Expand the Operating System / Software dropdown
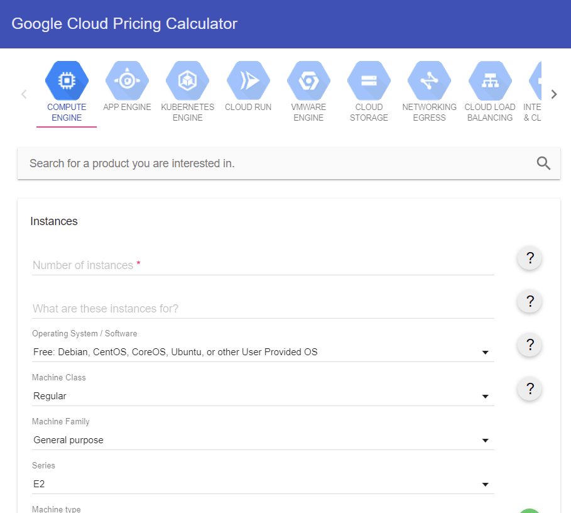Viewport: 571px width, 513px height. [x=263, y=352]
